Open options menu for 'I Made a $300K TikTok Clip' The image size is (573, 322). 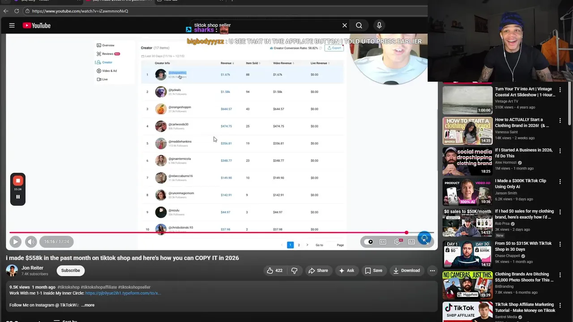click(560, 182)
